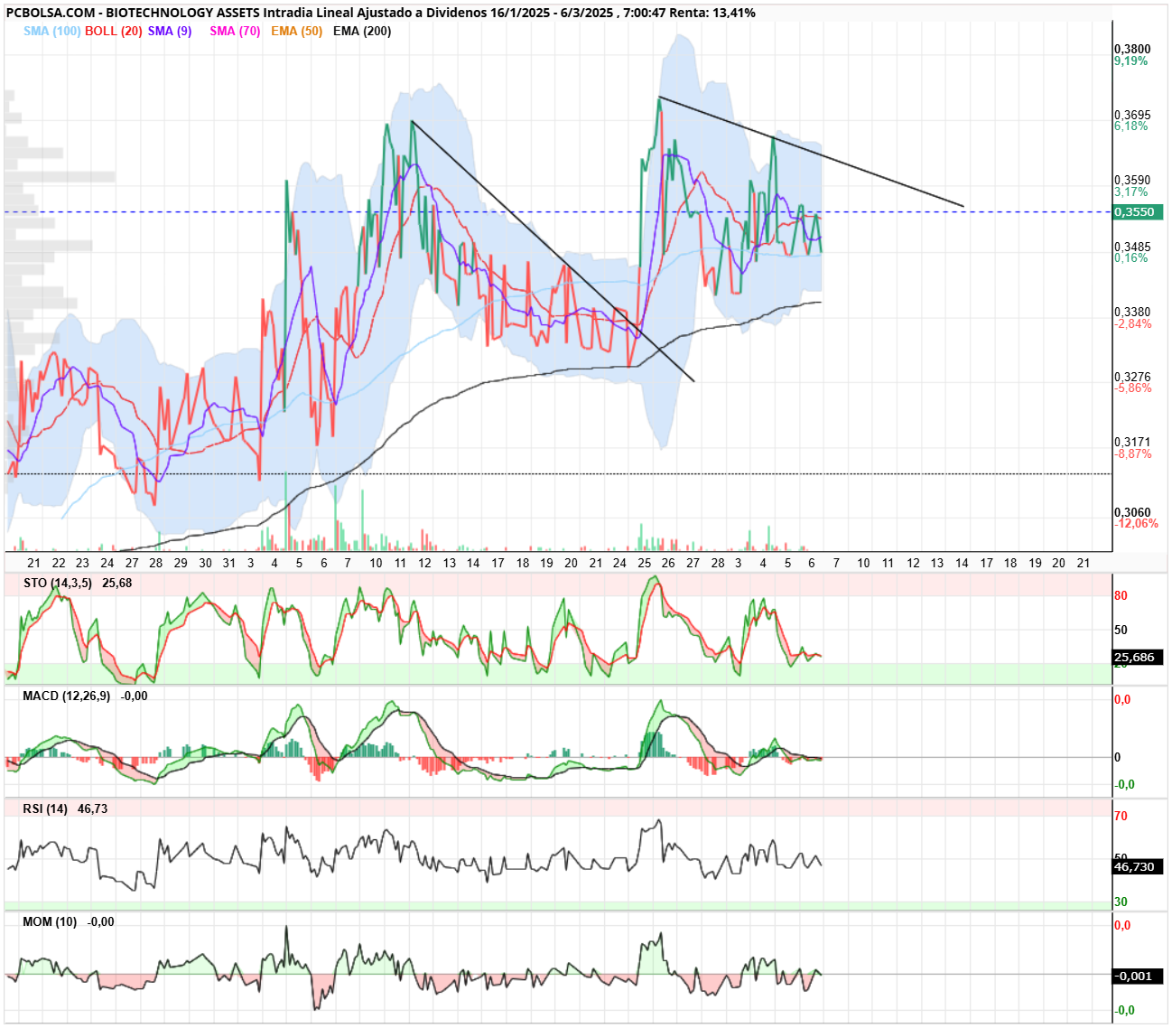Image resolution: width=1172 pixels, height=1028 pixels.
Task: Click the purple SMA (9) legend
Action: pyautogui.click(x=170, y=31)
